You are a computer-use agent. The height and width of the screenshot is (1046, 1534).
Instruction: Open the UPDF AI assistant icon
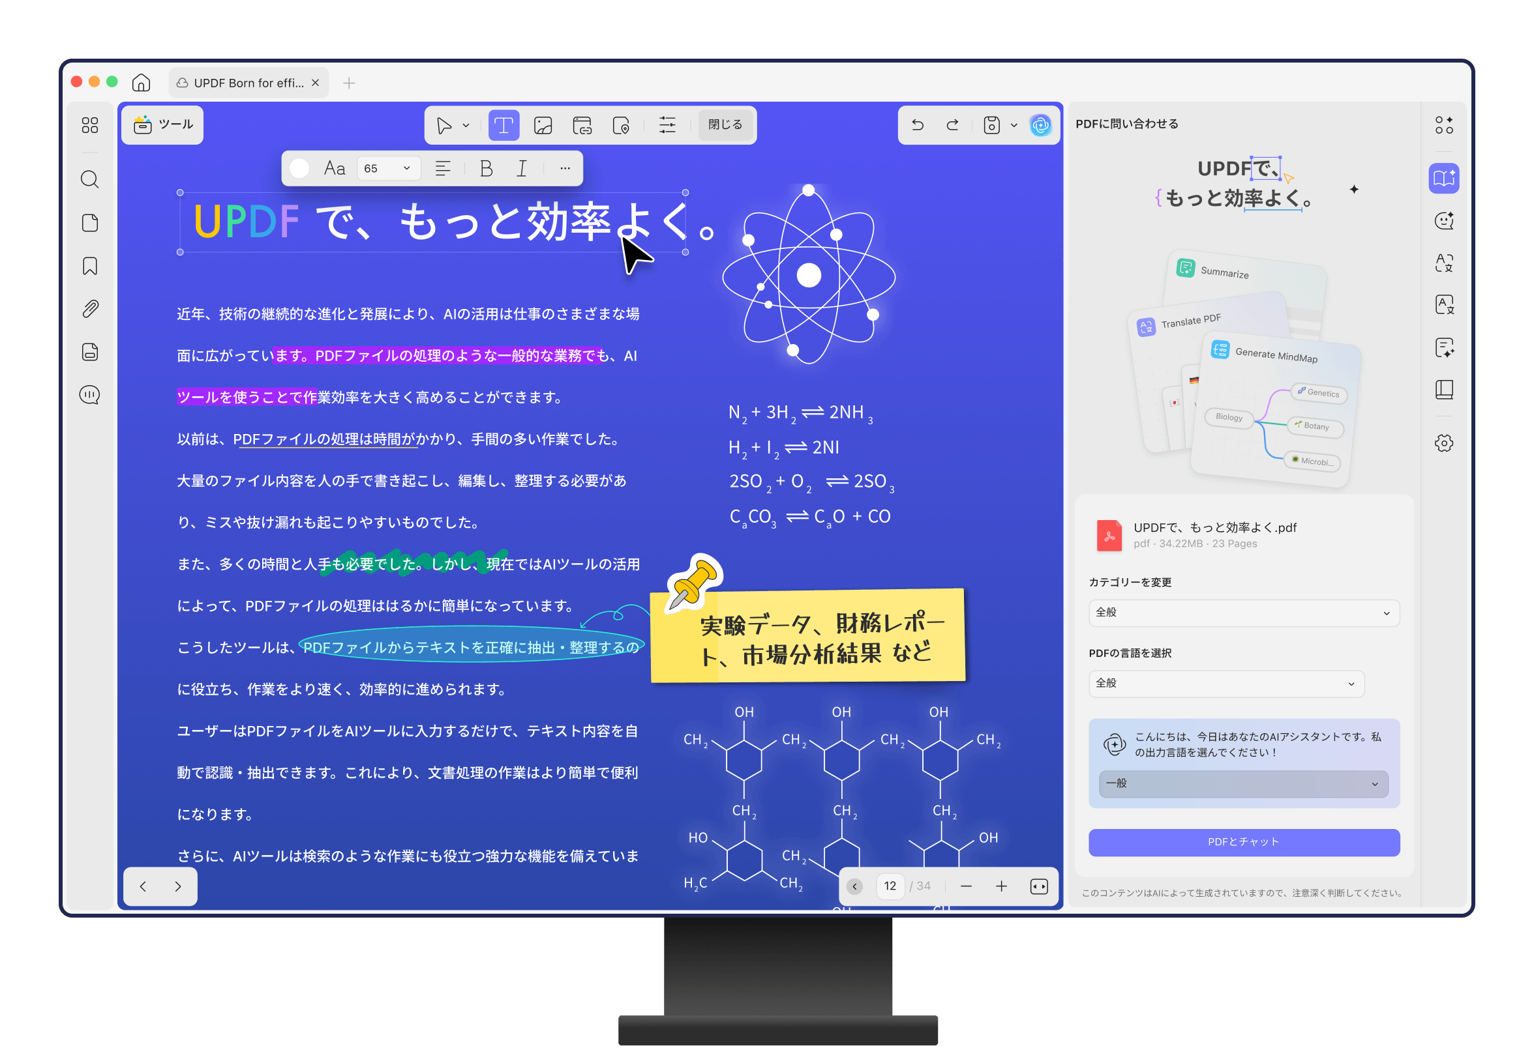1040,125
